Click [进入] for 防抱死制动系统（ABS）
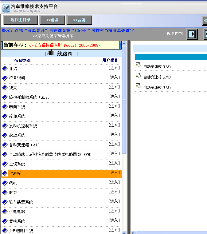The image size is (207, 234). pos(114,97)
